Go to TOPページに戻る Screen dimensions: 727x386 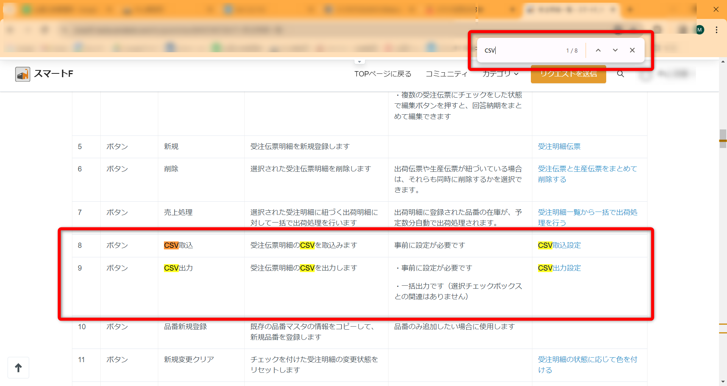point(382,74)
